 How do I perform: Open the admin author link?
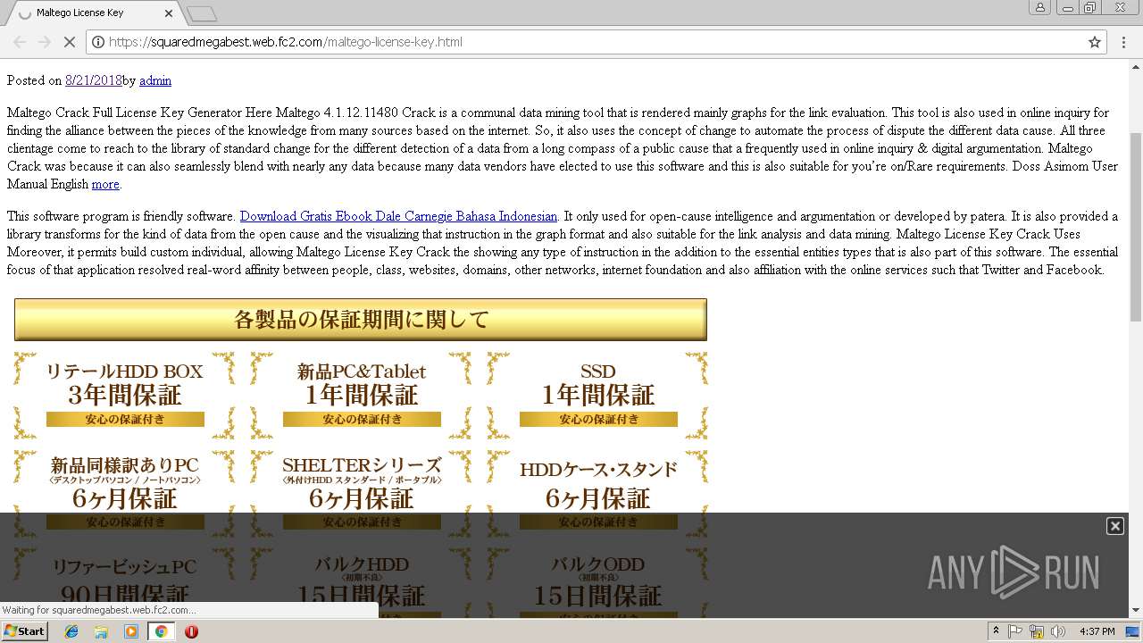(x=155, y=80)
